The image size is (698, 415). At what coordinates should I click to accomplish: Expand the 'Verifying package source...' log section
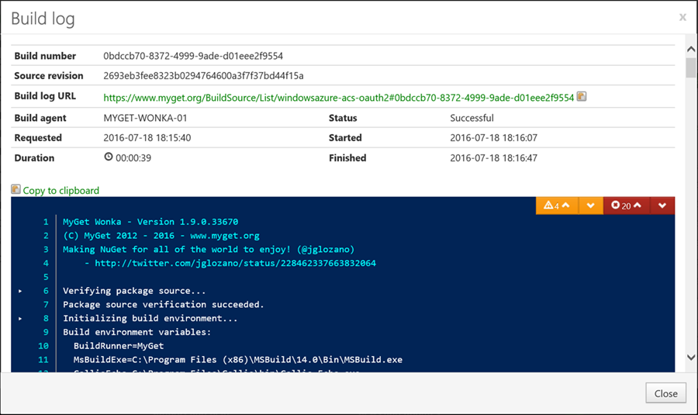tap(20, 291)
